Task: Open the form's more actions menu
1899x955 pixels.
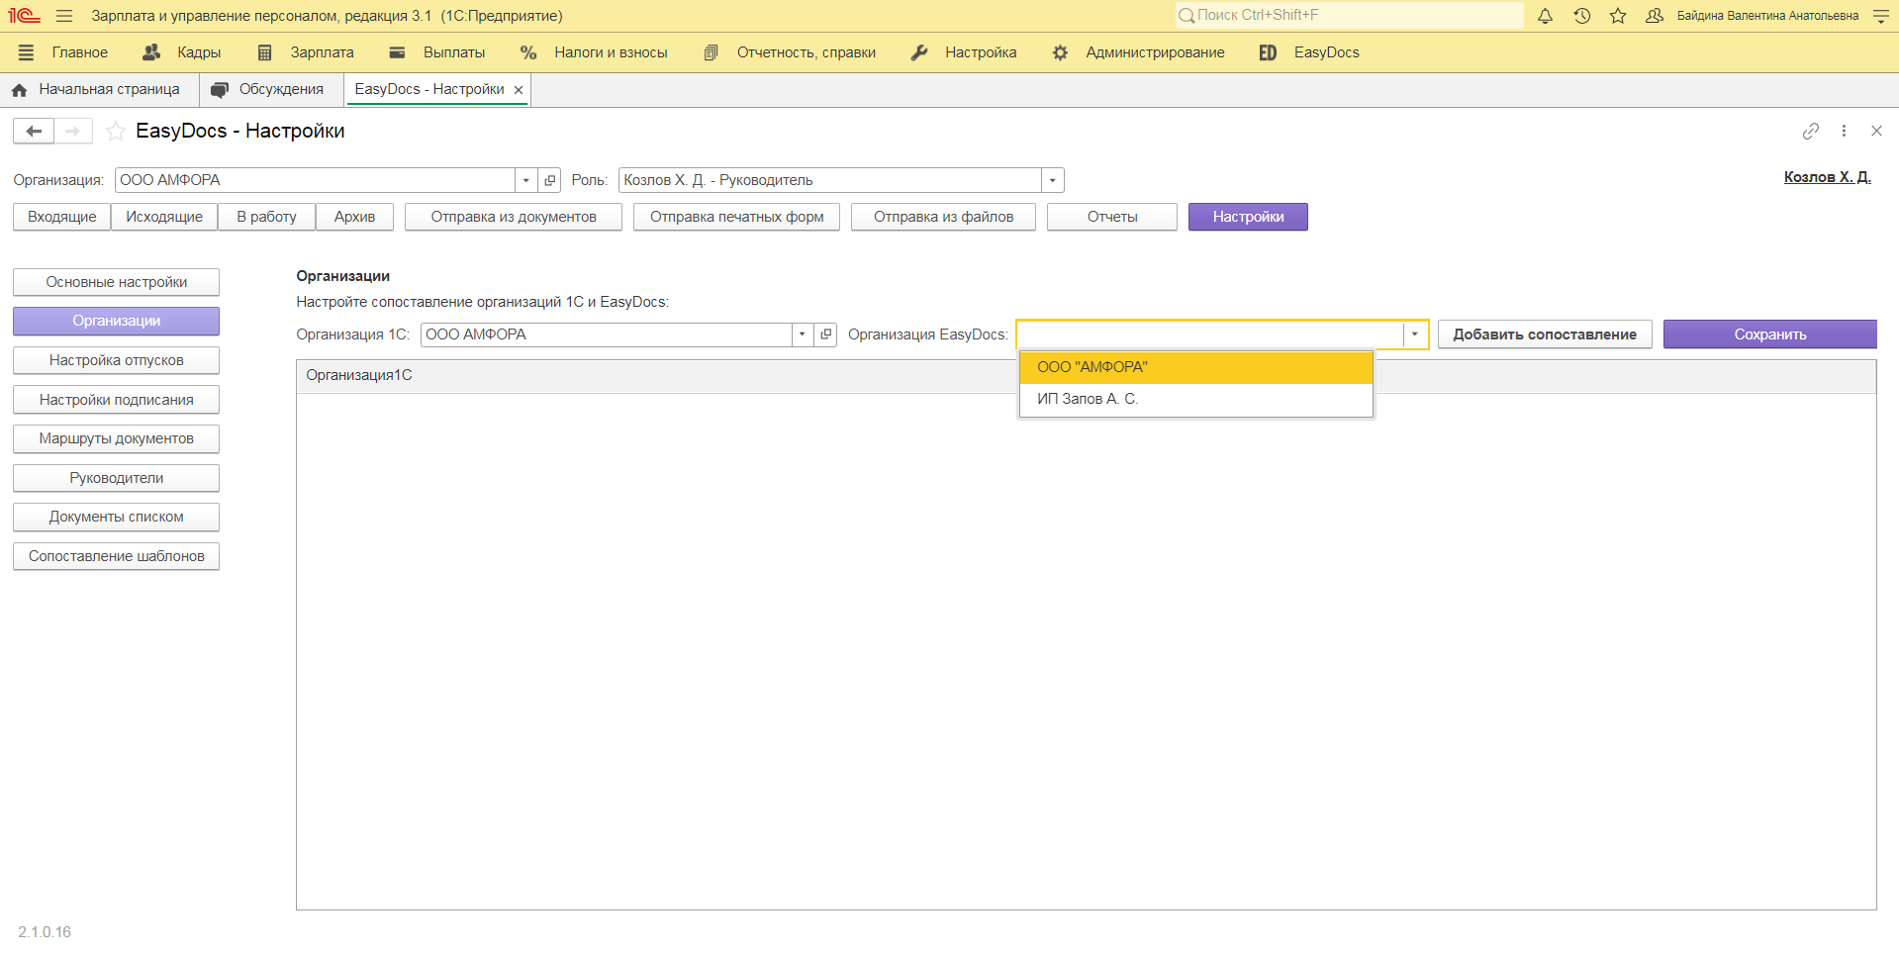Action: coord(1844,130)
